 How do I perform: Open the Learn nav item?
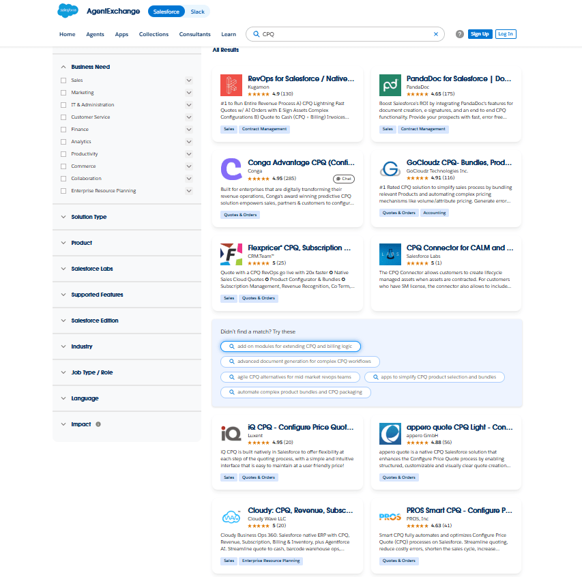(229, 34)
